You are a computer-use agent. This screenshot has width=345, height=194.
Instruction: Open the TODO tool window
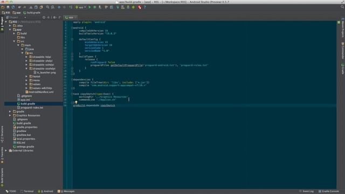pyautogui.click(x=11, y=191)
